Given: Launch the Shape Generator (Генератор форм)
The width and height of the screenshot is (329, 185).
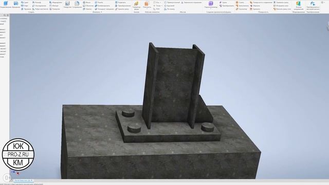Looking at the screenshot, I should tap(136, 6).
